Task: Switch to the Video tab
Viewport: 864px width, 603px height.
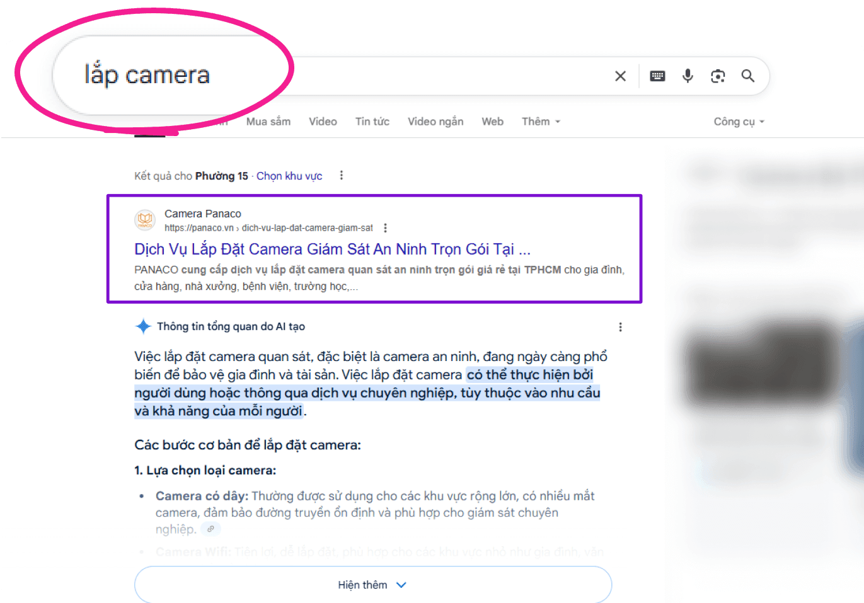Action: click(x=323, y=122)
